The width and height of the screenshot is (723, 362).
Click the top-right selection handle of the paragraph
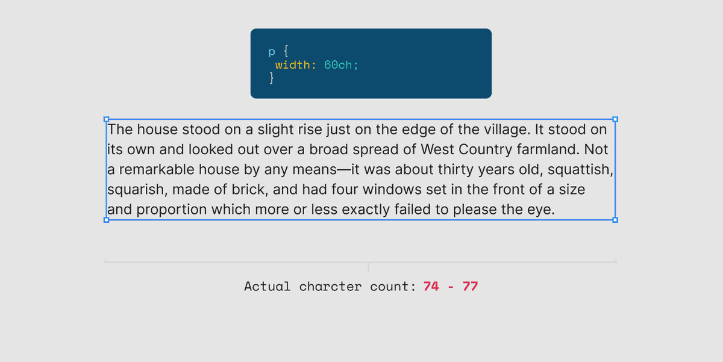(x=615, y=119)
